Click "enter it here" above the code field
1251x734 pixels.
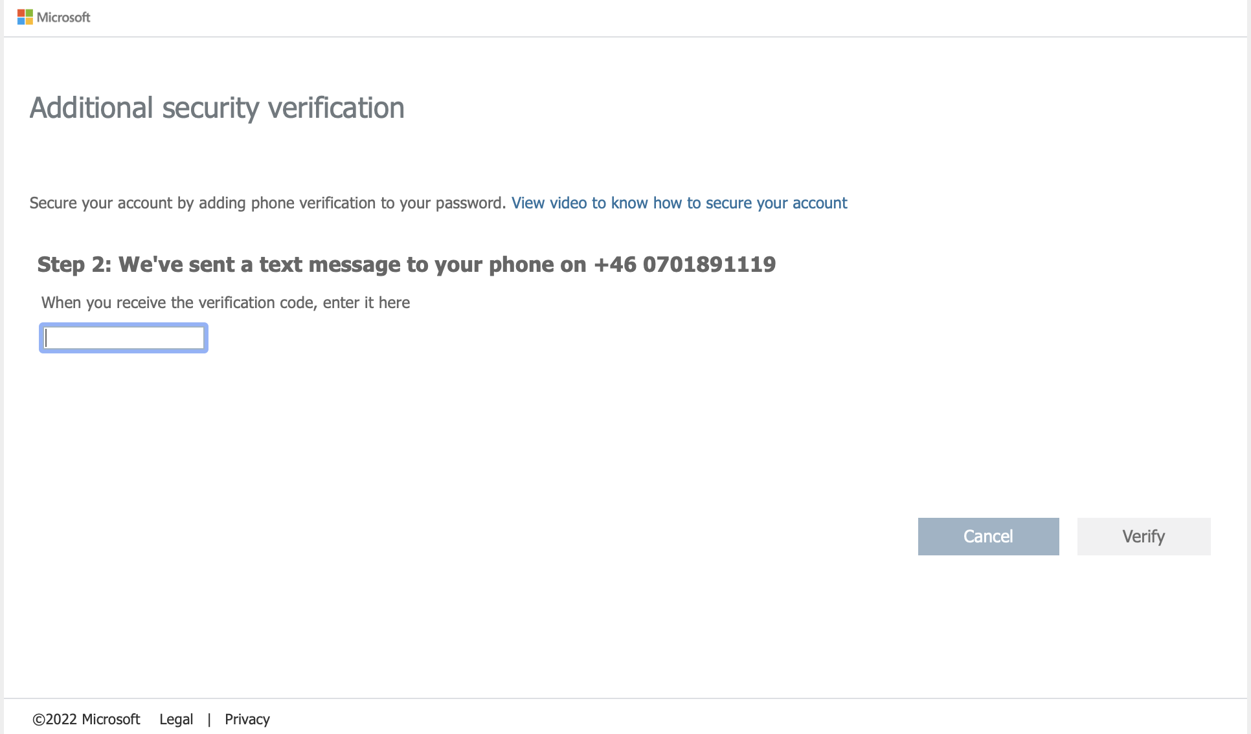coord(366,303)
